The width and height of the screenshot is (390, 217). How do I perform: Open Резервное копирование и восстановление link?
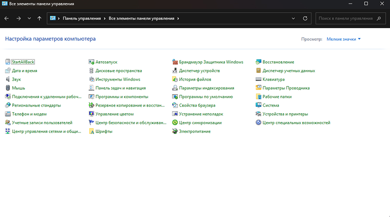pos(130,105)
